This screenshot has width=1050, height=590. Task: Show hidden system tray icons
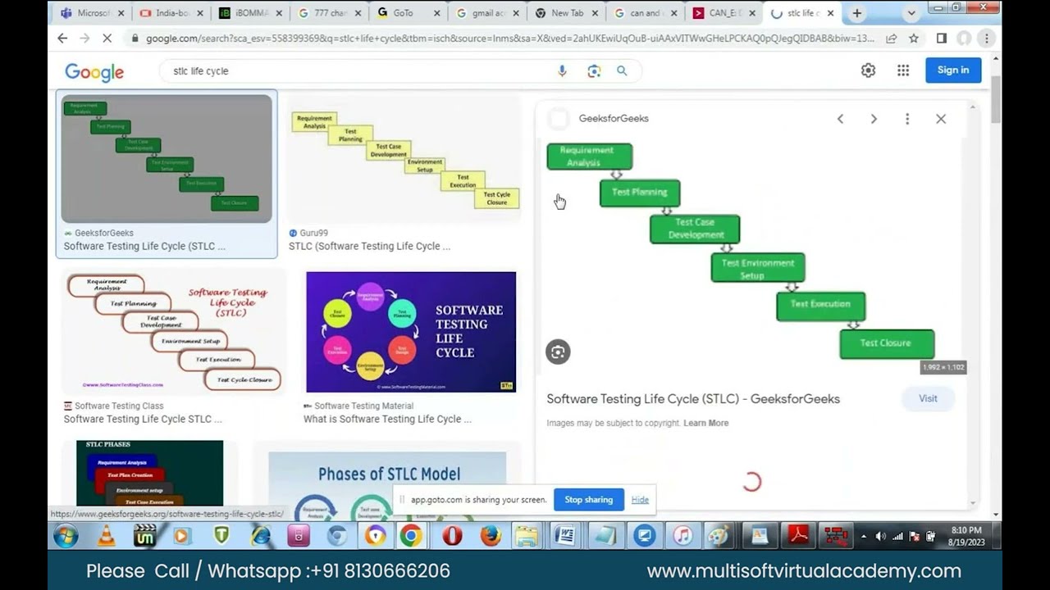click(x=863, y=537)
